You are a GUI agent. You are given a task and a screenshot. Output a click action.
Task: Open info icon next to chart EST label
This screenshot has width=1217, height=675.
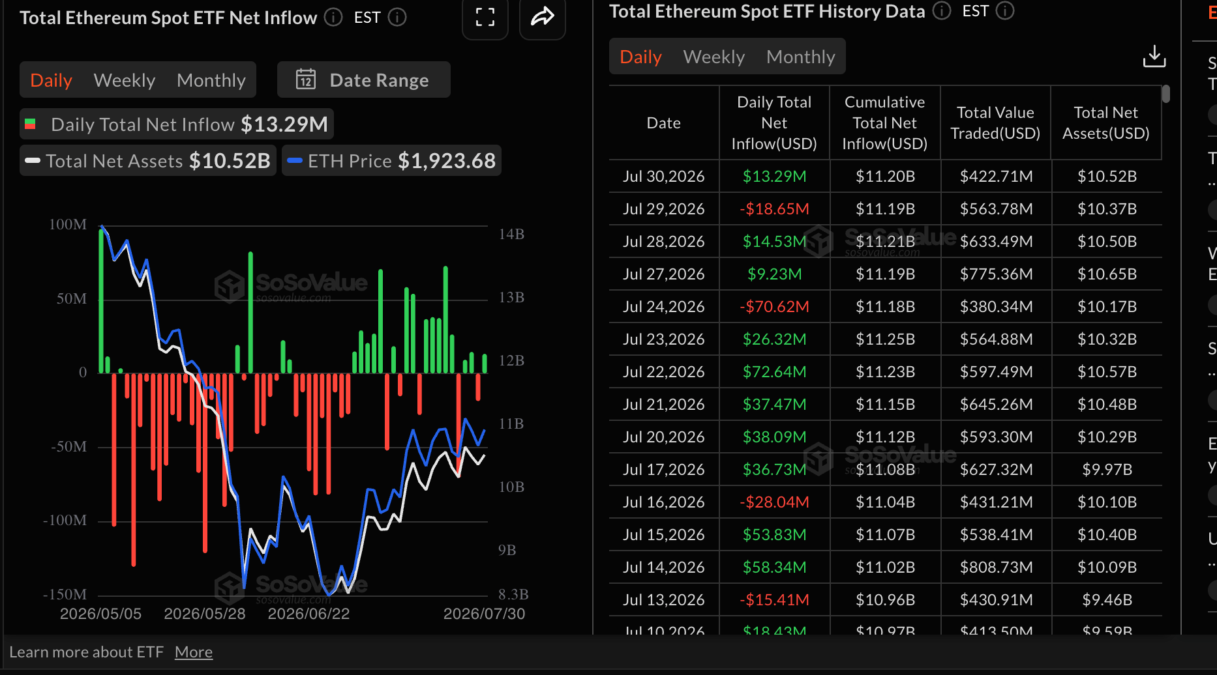(x=397, y=18)
